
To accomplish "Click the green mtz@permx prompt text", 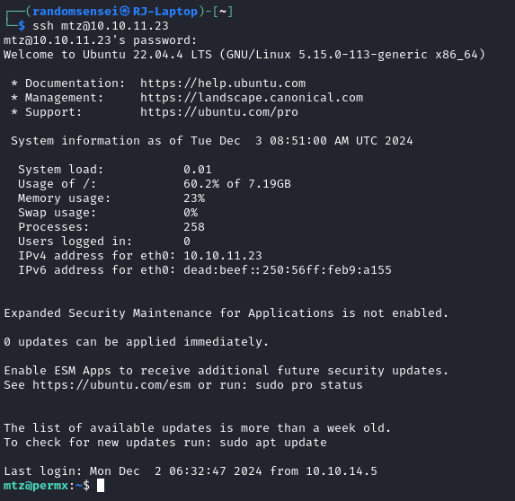I will [x=36, y=486].
